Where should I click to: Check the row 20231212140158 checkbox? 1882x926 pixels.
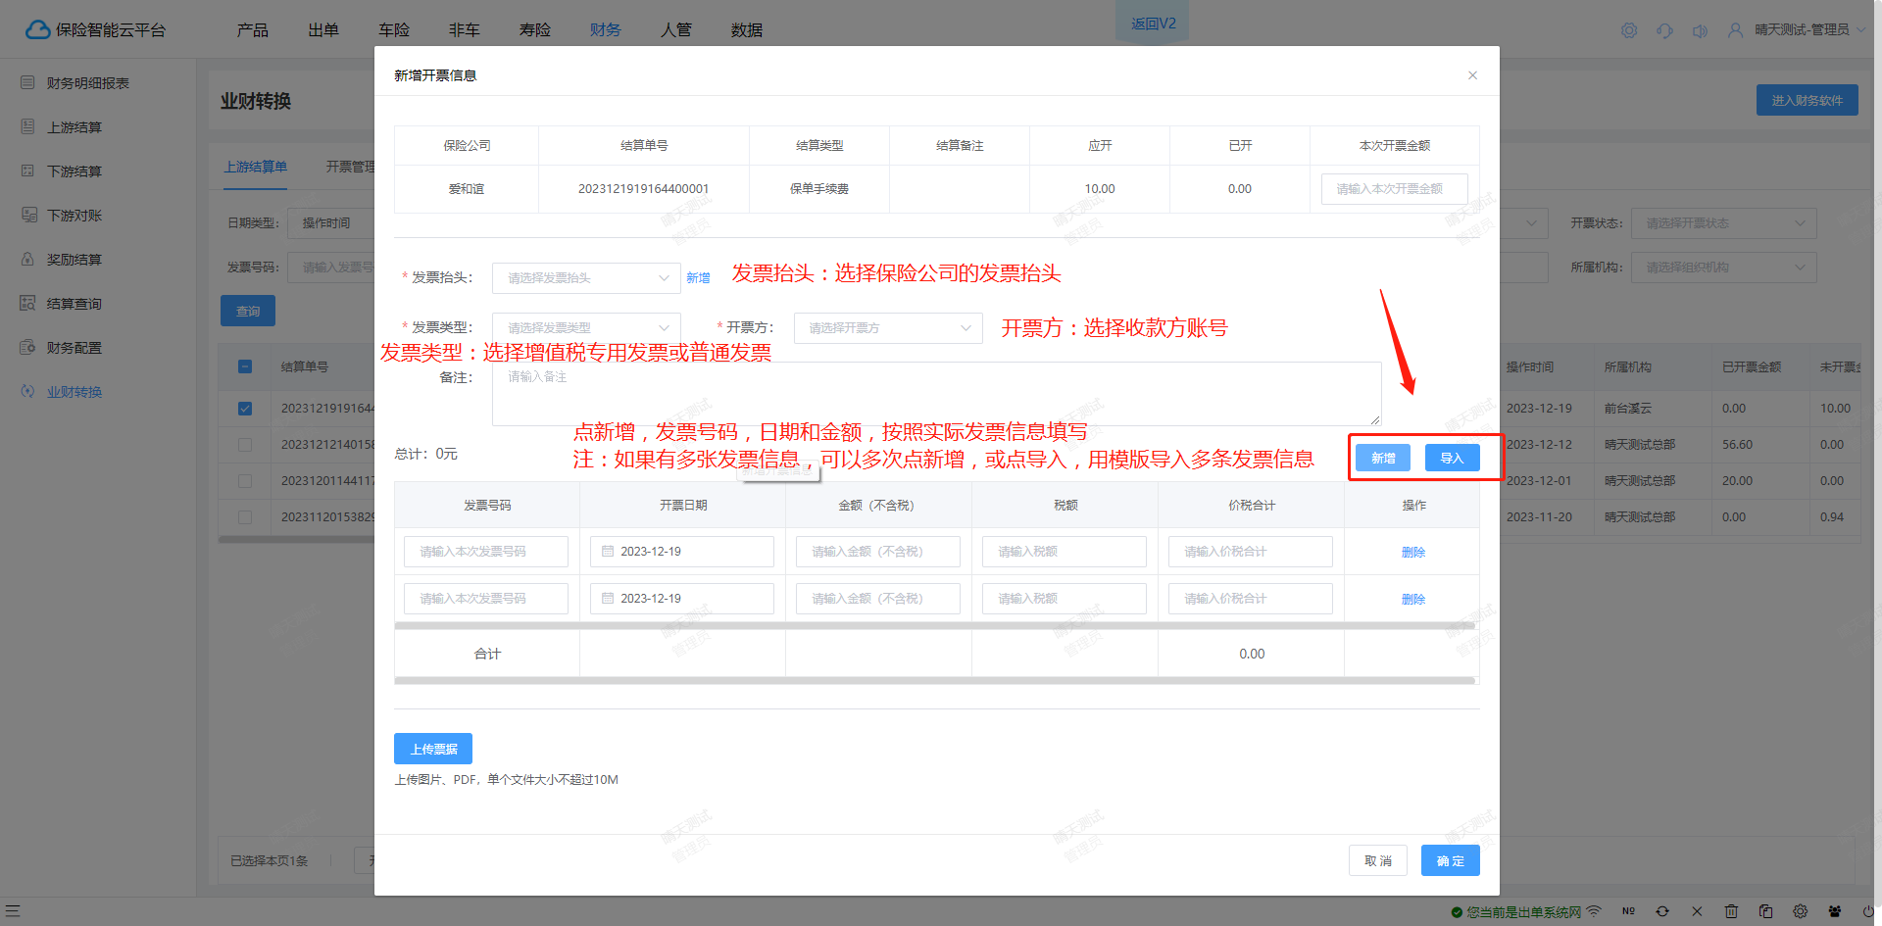tap(245, 445)
